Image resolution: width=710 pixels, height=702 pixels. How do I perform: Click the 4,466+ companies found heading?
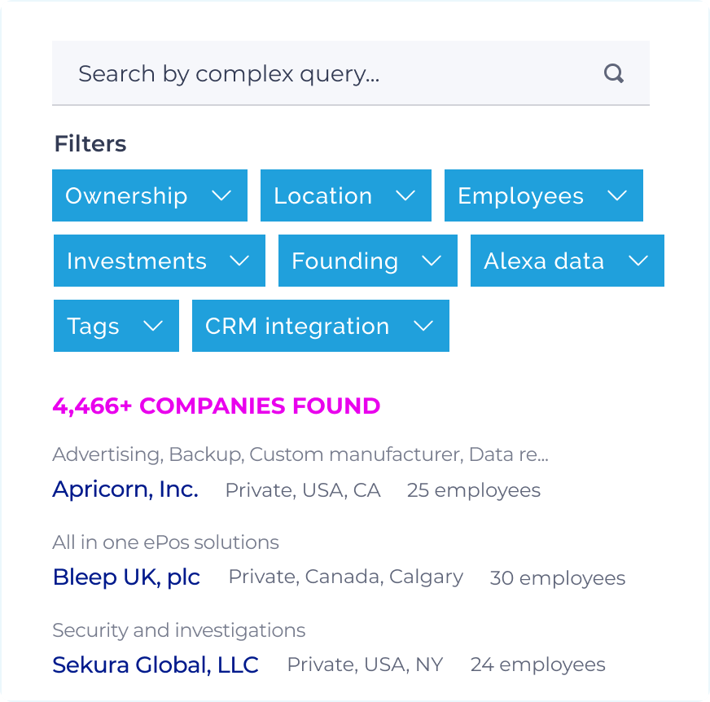coord(216,406)
